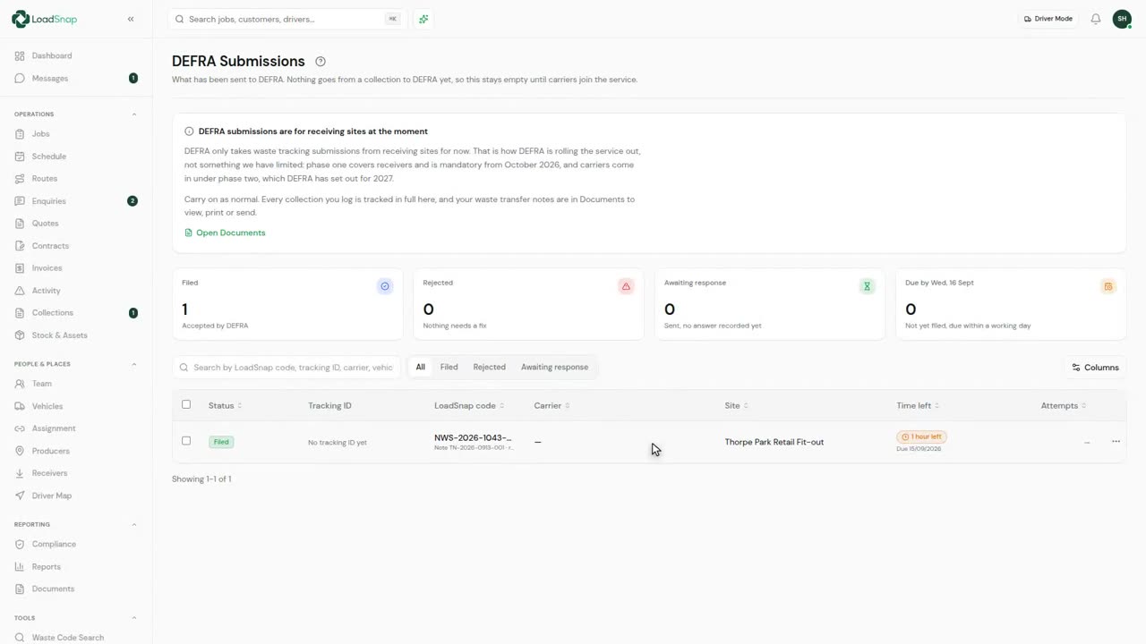This screenshot has width=1146, height=644.
Task: Select the Filed filter tab
Action: click(449, 368)
